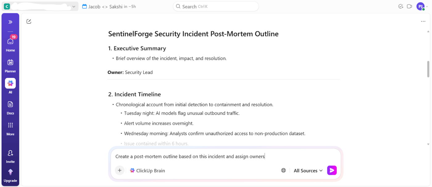Create a new task using the top-bar icon
The height and width of the screenshot is (187, 432).
click(401, 6)
